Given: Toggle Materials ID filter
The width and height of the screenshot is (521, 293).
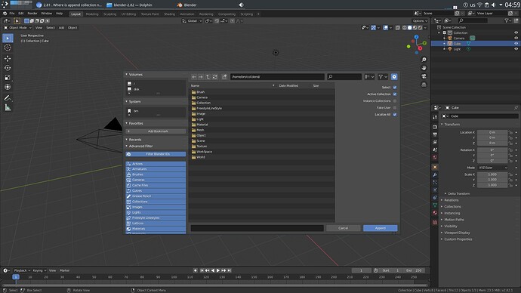Looking at the screenshot, I should [x=156, y=229].
